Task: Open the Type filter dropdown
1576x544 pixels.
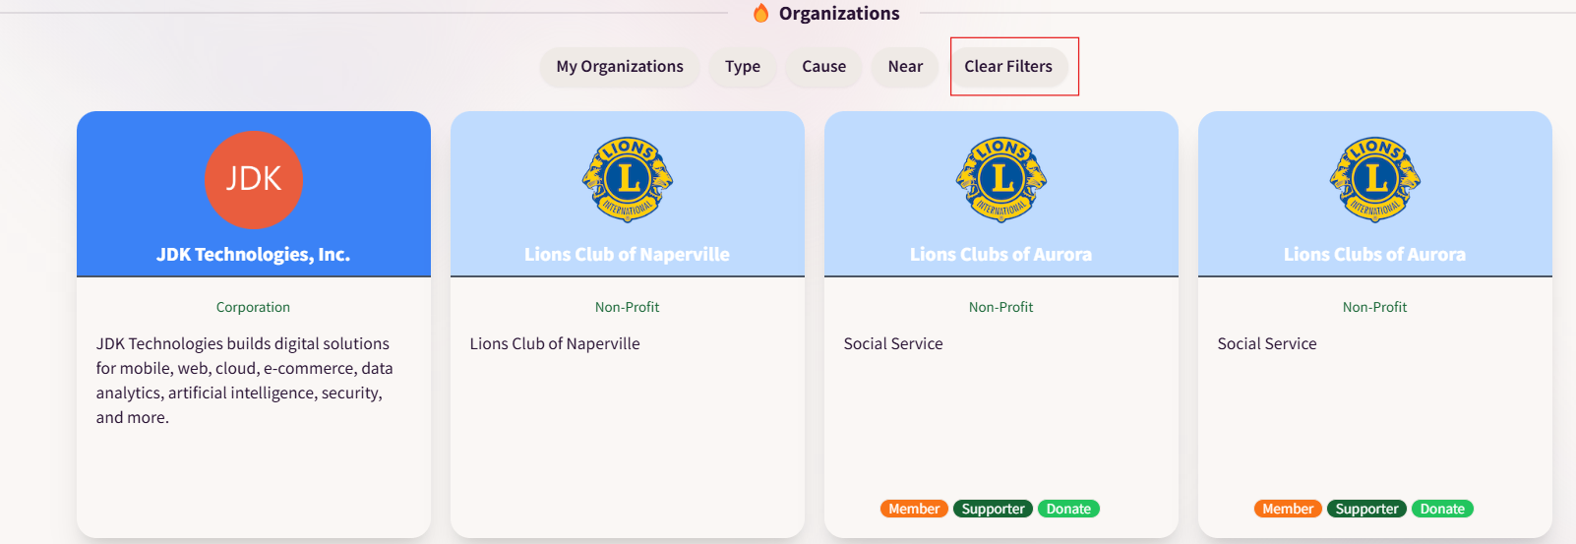Action: click(x=742, y=67)
